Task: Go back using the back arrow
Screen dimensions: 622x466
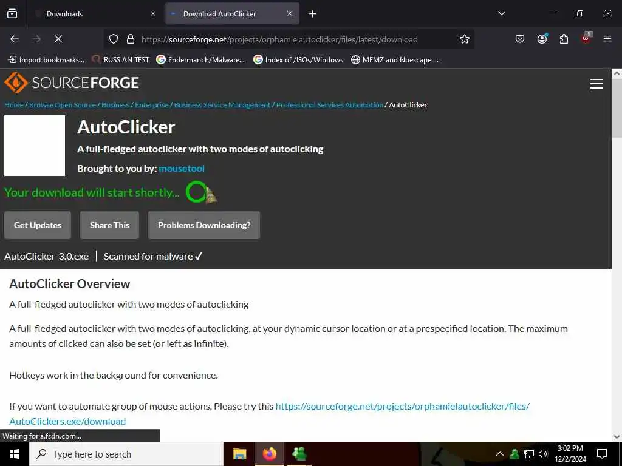Action: click(15, 39)
